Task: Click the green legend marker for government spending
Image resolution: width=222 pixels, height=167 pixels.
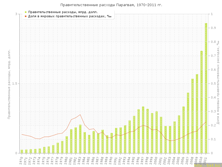Action: tap(26, 12)
